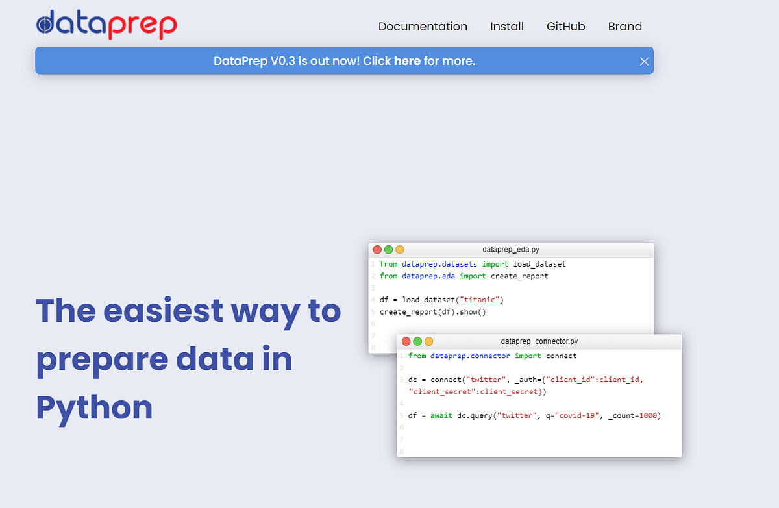Click the headline about preparing data in Python
The image size is (779, 508).
point(188,359)
